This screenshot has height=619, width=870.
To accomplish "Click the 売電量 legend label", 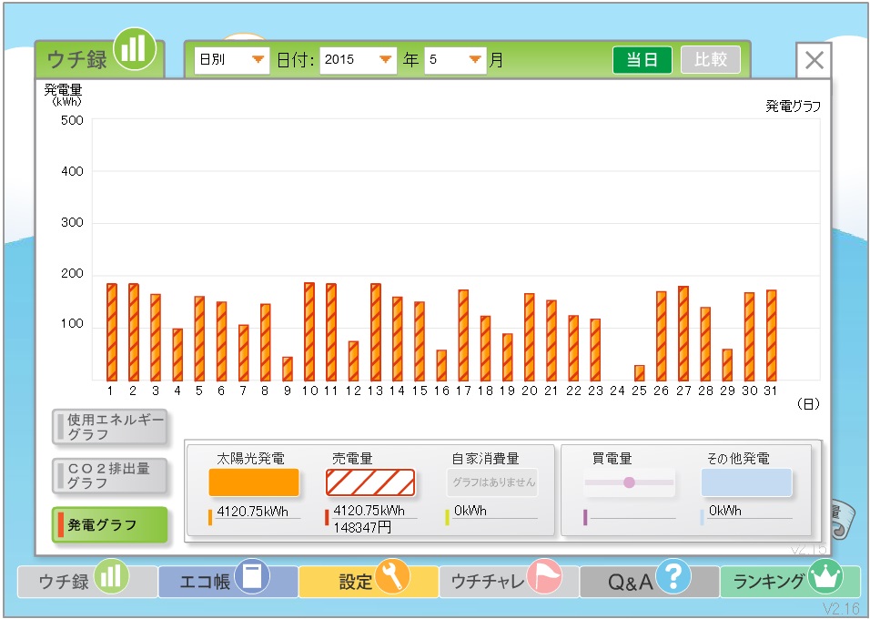I will [352, 459].
